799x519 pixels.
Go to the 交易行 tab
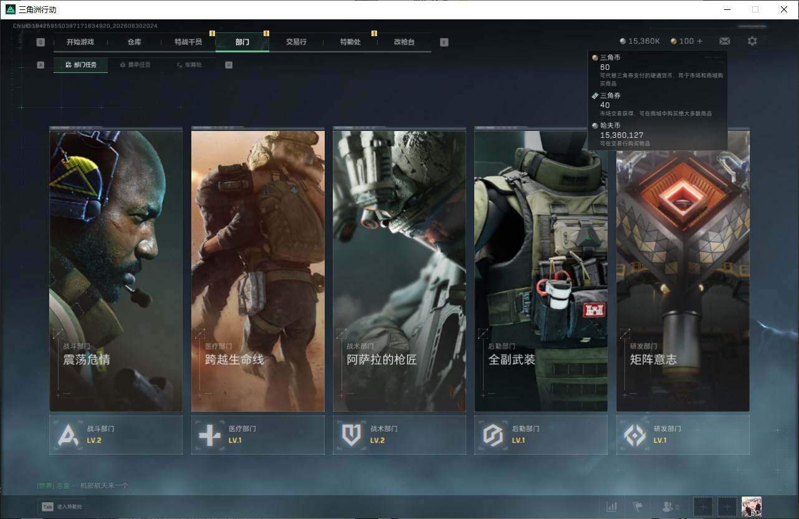[x=296, y=42]
